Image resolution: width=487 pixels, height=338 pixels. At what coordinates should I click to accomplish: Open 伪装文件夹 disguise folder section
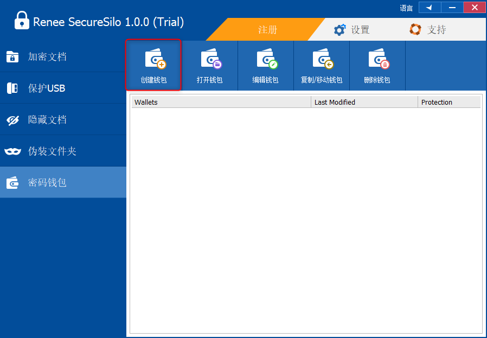[63, 151]
